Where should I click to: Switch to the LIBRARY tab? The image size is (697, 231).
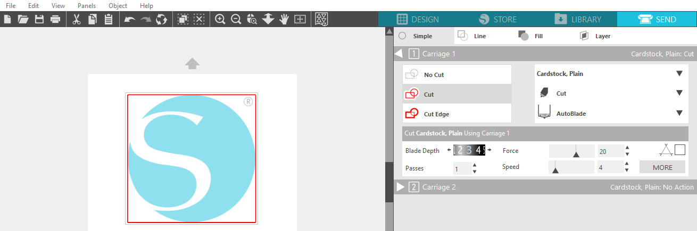(x=577, y=19)
